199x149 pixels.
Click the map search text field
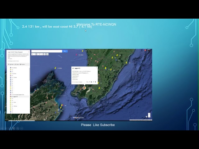click(47, 51)
